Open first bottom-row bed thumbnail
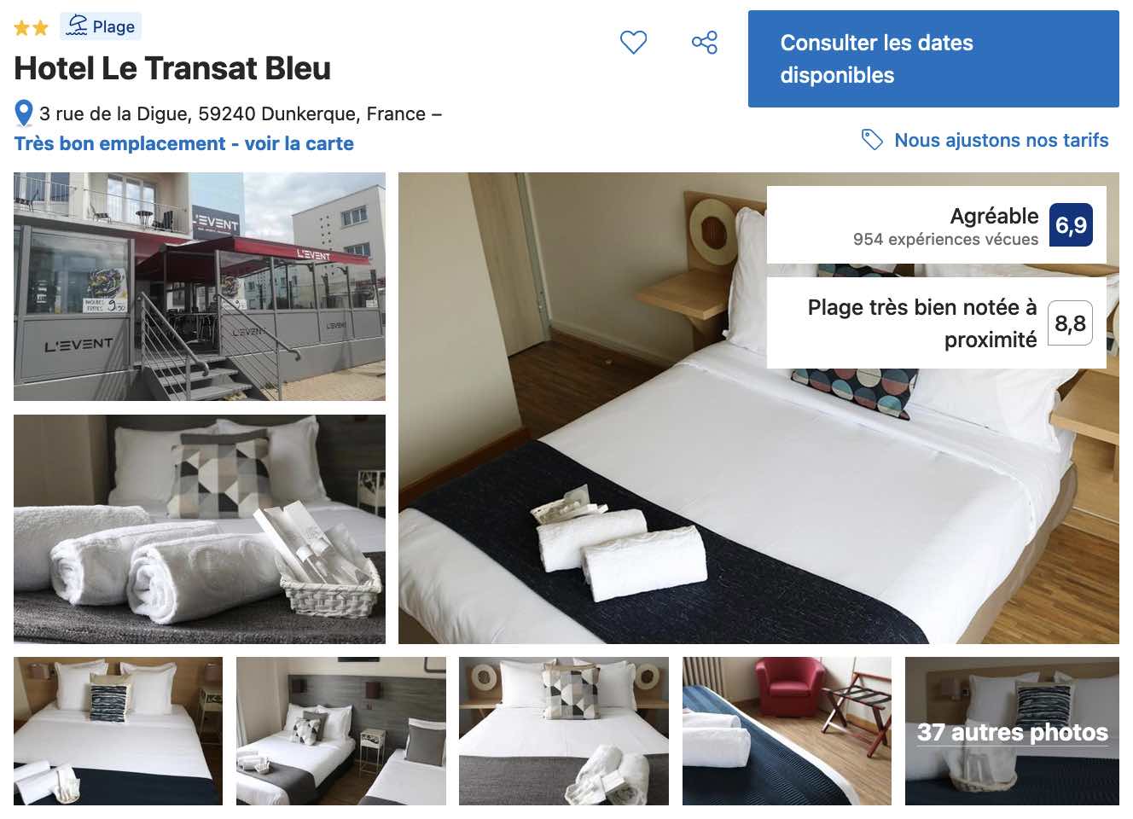 click(118, 731)
